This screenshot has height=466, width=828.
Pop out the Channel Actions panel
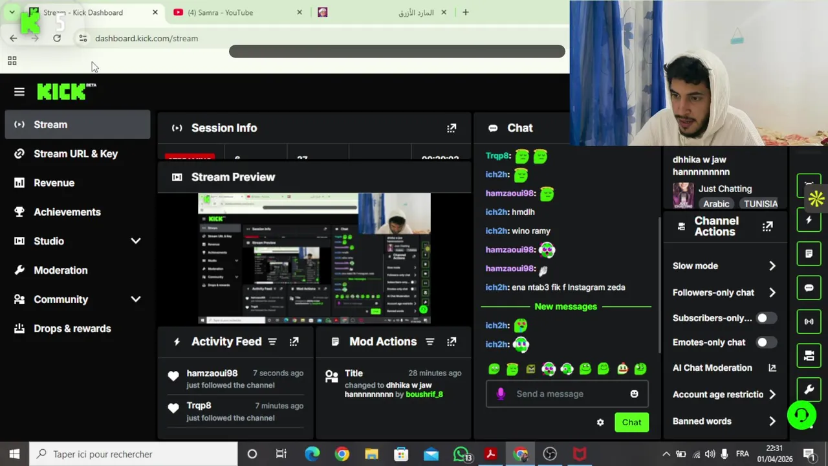767,227
